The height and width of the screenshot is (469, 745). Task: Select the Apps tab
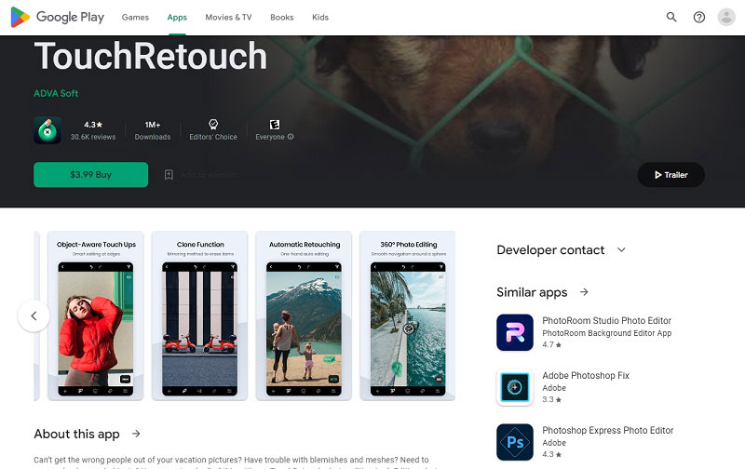click(177, 17)
